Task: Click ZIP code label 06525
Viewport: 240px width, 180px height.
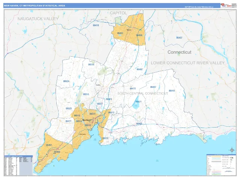Action: click(x=69, y=108)
